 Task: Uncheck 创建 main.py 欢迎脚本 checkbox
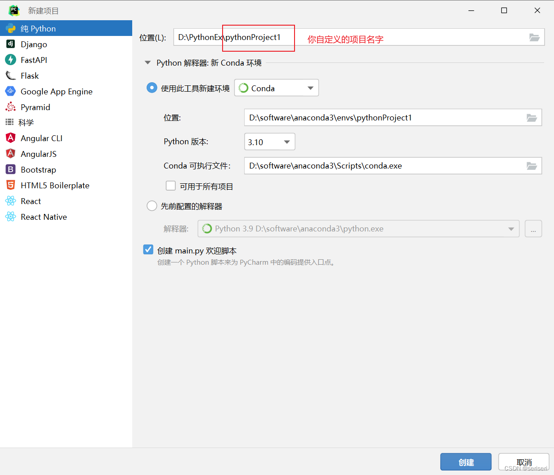pos(148,249)
